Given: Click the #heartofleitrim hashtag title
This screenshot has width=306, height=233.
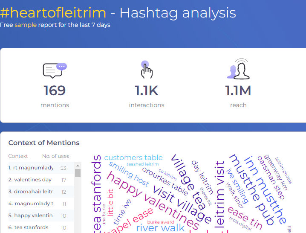Looking at the screenshot, I should pos(53,12).
